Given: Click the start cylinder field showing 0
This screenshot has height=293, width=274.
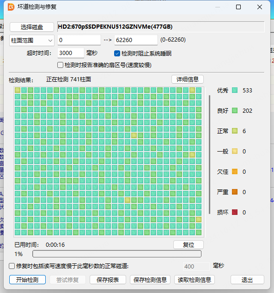Looking at the screenshot, I should [x=79, y=40].
